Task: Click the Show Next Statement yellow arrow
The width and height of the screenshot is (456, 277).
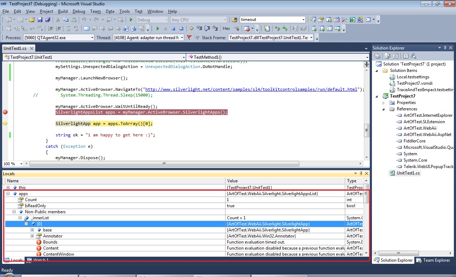Action: click(191, 29)
